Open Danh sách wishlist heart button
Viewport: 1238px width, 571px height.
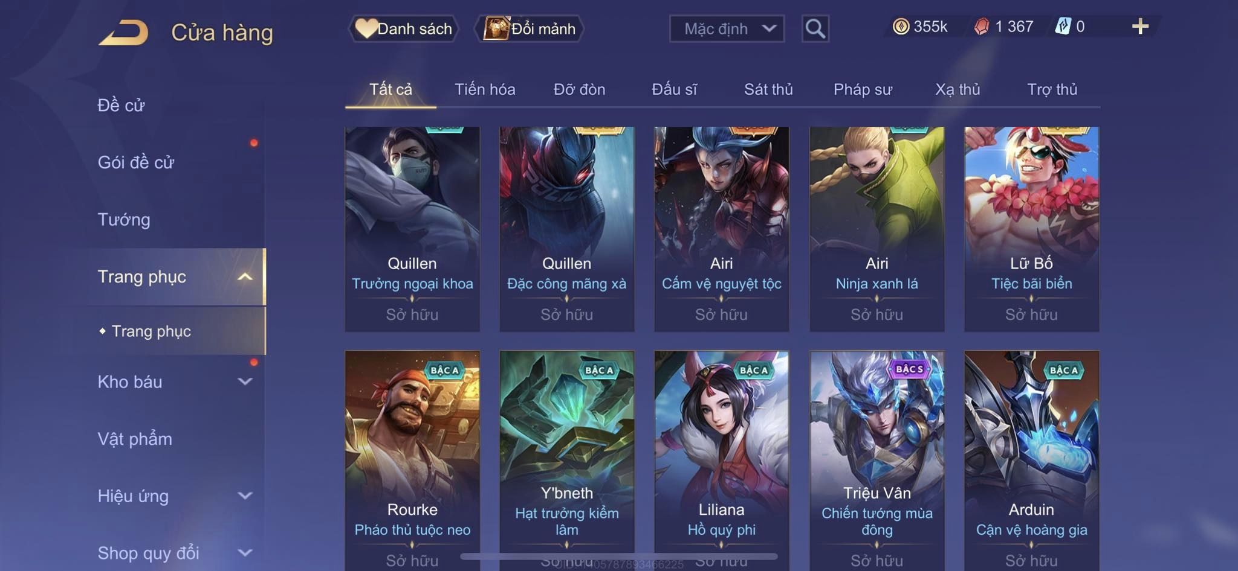(403, 28)
